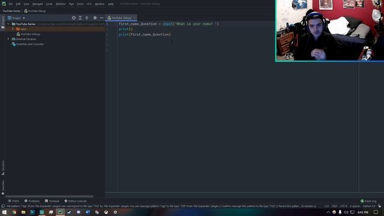
Task: Click tool windows quick access icon in status bar
Action: [x=3, y=206]
